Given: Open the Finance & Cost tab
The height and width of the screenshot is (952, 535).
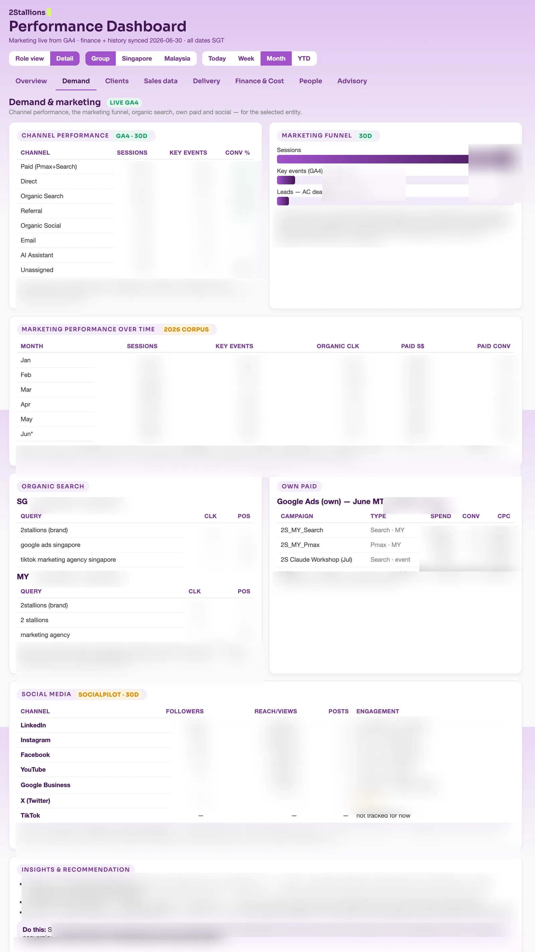Looking at the screenshot, I should point(259,81).
